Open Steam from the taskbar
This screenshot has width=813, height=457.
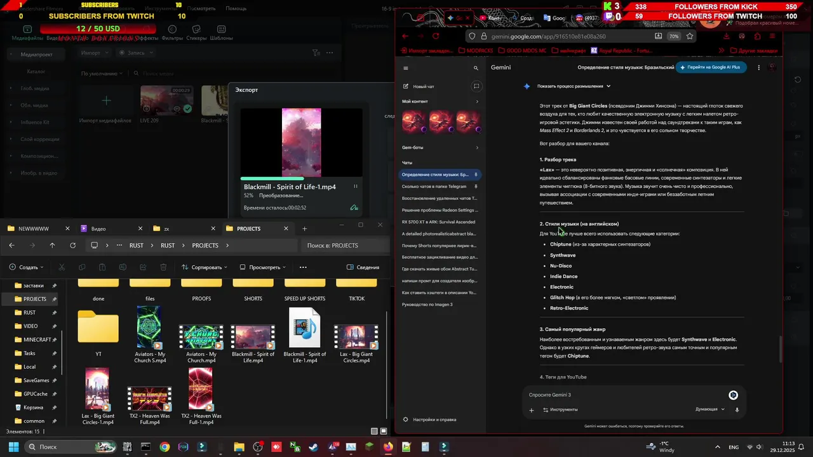[x=313, y=447]
